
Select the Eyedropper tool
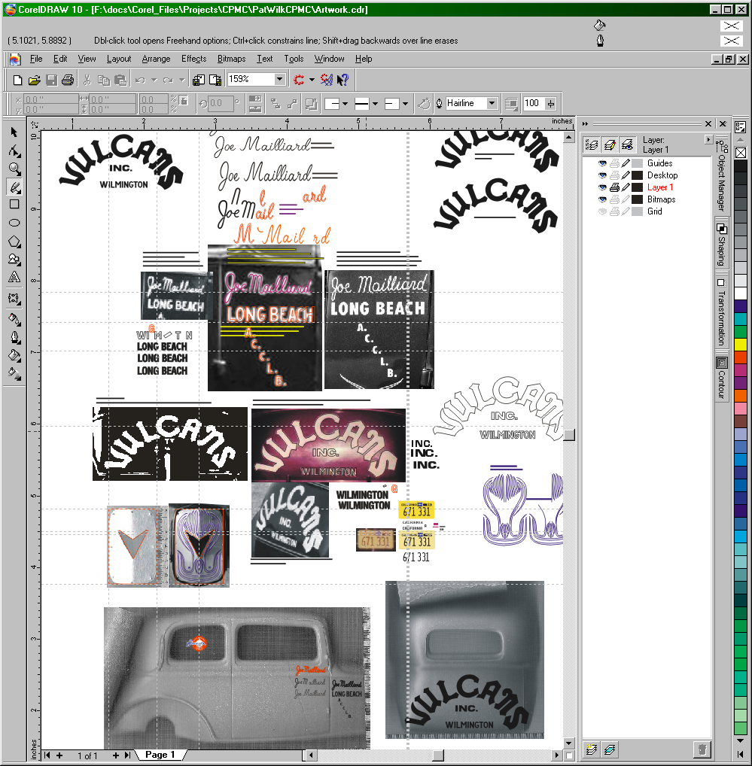coord(14,320)
